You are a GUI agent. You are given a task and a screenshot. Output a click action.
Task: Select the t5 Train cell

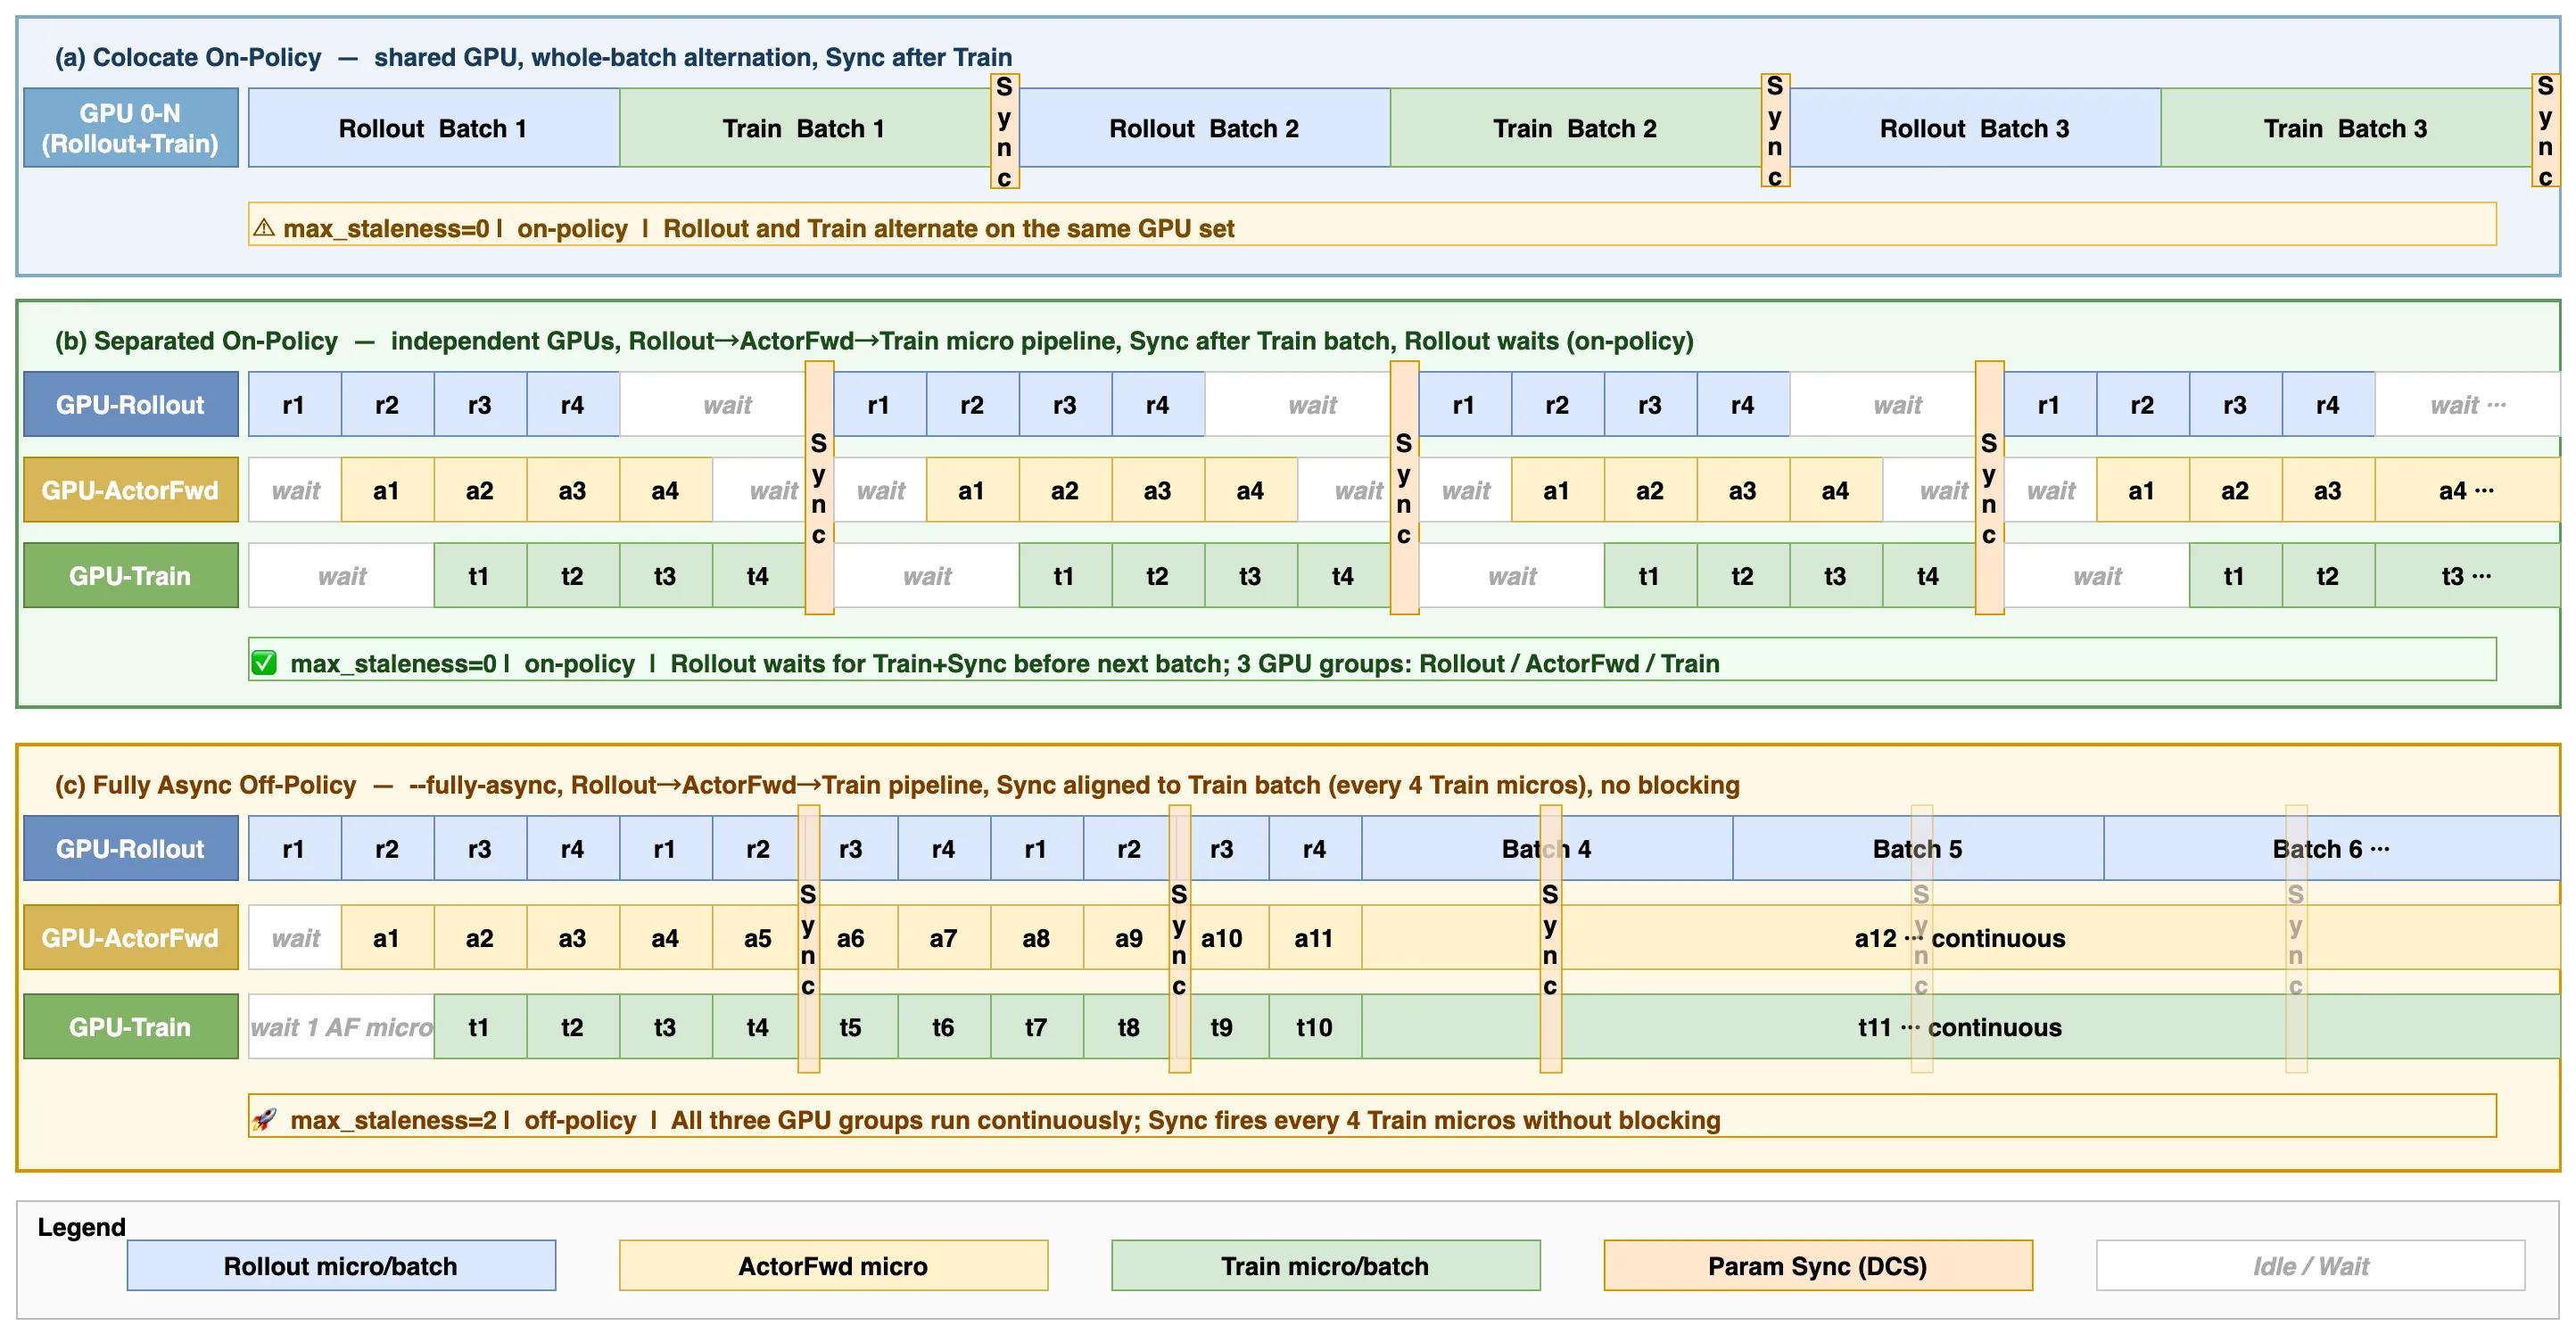(851, 1026)
